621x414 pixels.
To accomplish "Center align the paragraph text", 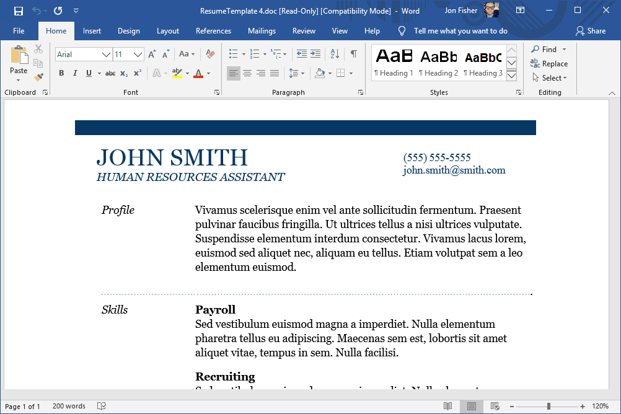I will pyautogui.click(x=247, y=73).
